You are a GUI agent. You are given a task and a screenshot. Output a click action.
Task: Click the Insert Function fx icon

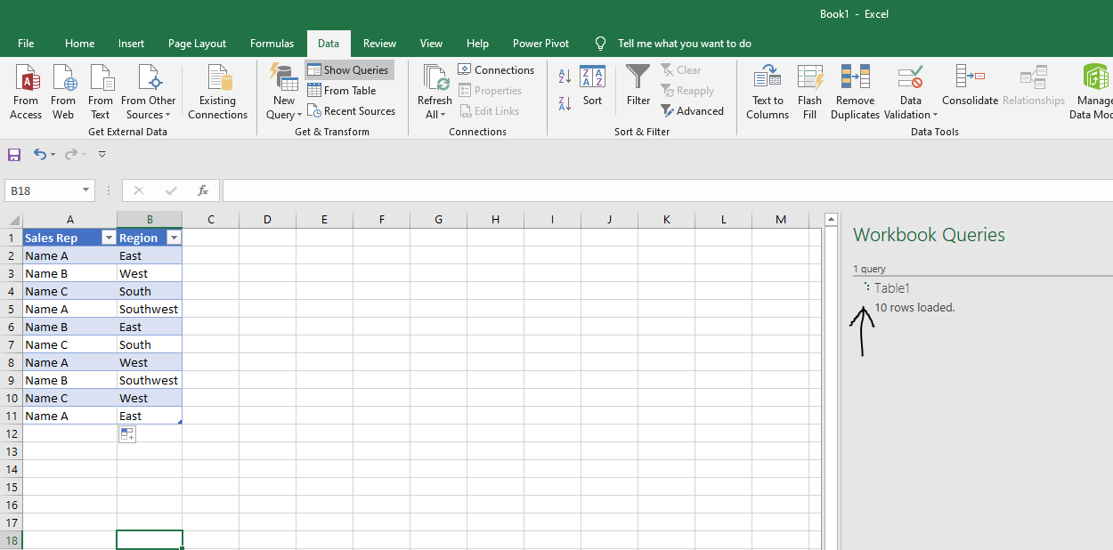pos(203,190)
